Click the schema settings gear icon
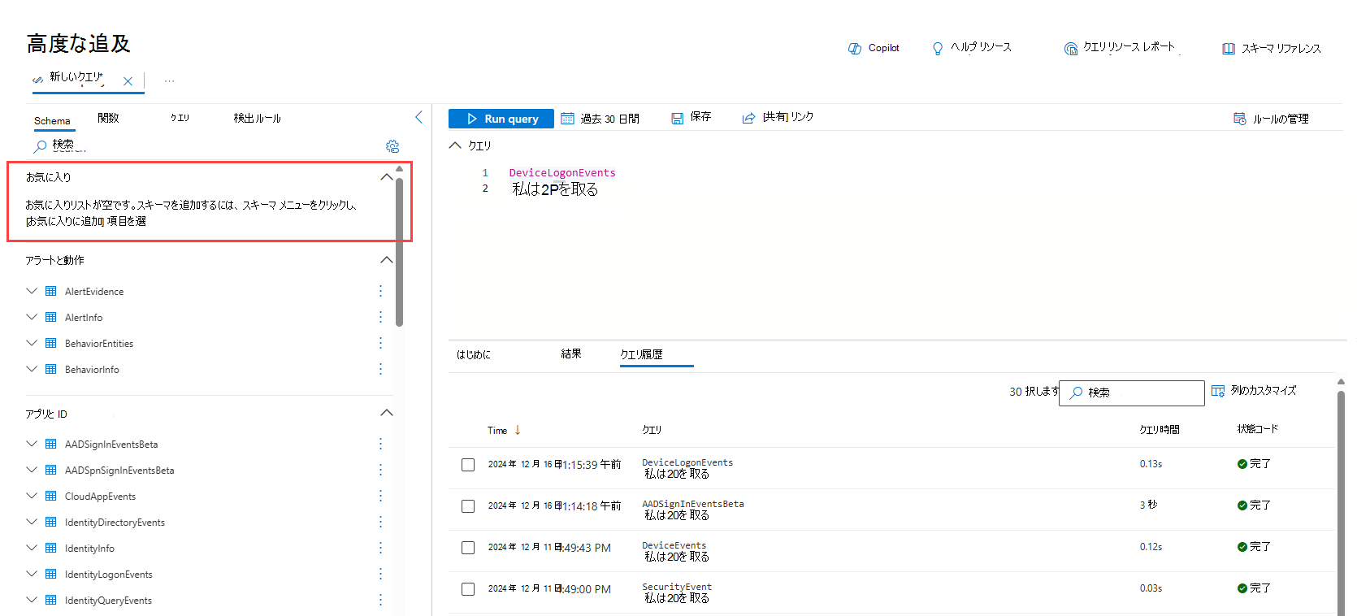The image size is (1357, 616). 392,146
